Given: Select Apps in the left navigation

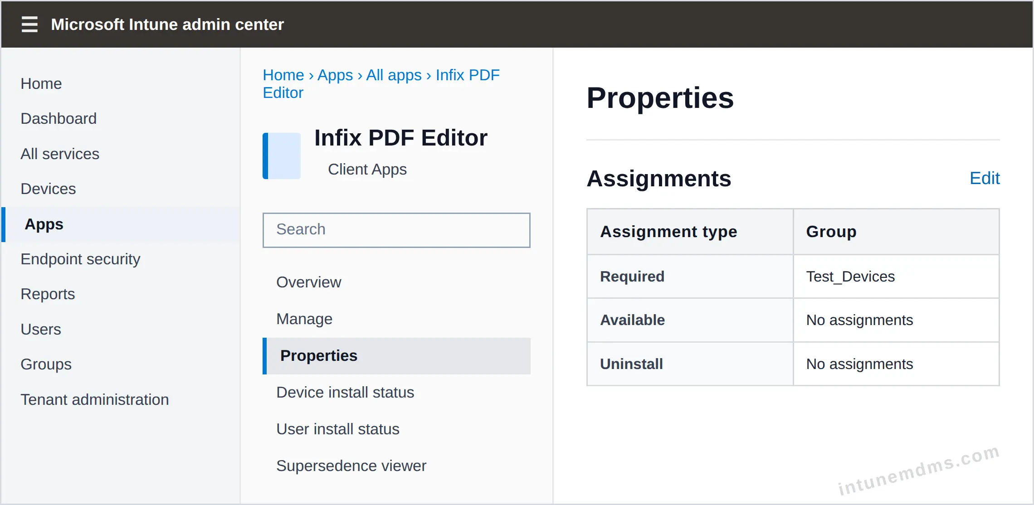Looking at the screenshot, I should (x=121, y=224).
